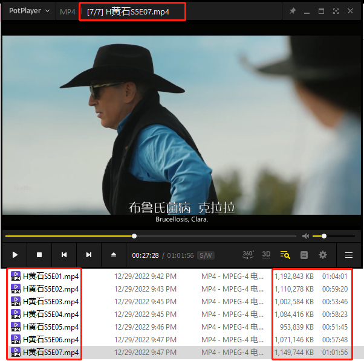364x361 pixels.
Task: Select file H黄石S5E06.mp4
Action: [51, 340]
